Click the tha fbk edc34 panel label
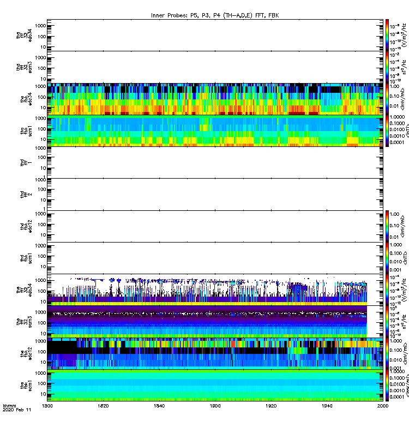Screen dimensions: 409x437 coord(26,99)
